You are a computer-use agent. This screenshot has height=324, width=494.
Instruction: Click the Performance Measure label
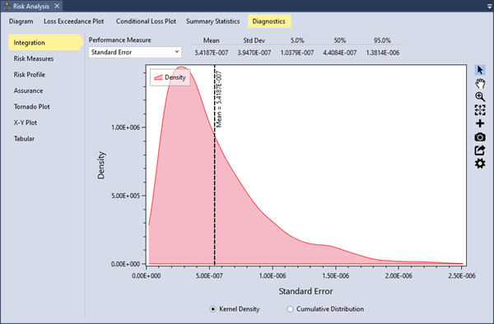tap(119, 40)
